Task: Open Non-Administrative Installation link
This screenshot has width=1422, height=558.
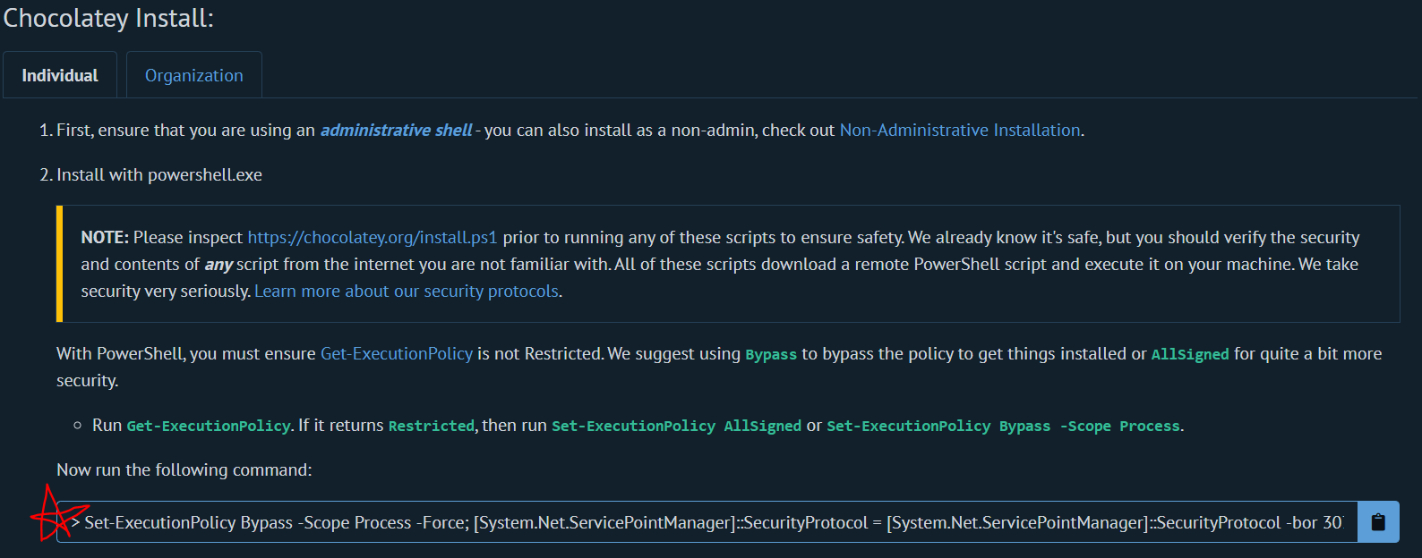Action: coord(960,131)
